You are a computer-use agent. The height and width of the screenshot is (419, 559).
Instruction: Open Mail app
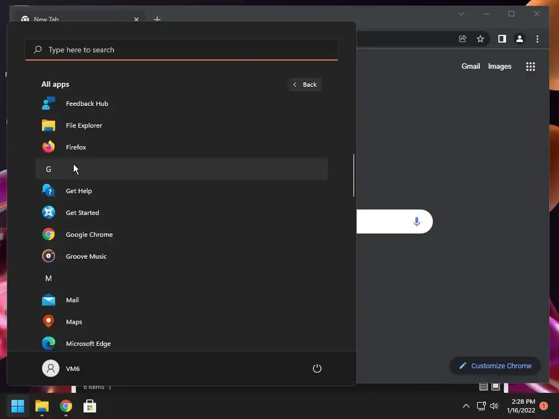coord(181,300)
